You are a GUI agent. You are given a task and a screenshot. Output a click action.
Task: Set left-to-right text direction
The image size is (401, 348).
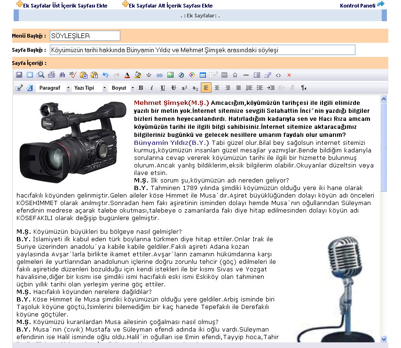pyautogui.click(x=292, y=88)
